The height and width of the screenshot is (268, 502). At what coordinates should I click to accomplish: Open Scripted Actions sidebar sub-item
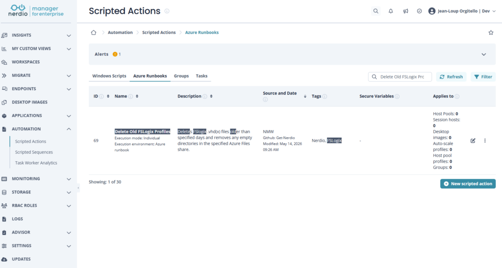pyautogui.click(x=30, y=142)
